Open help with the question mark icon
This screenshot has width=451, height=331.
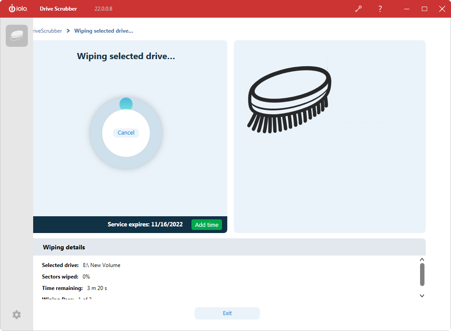(380, 9)
